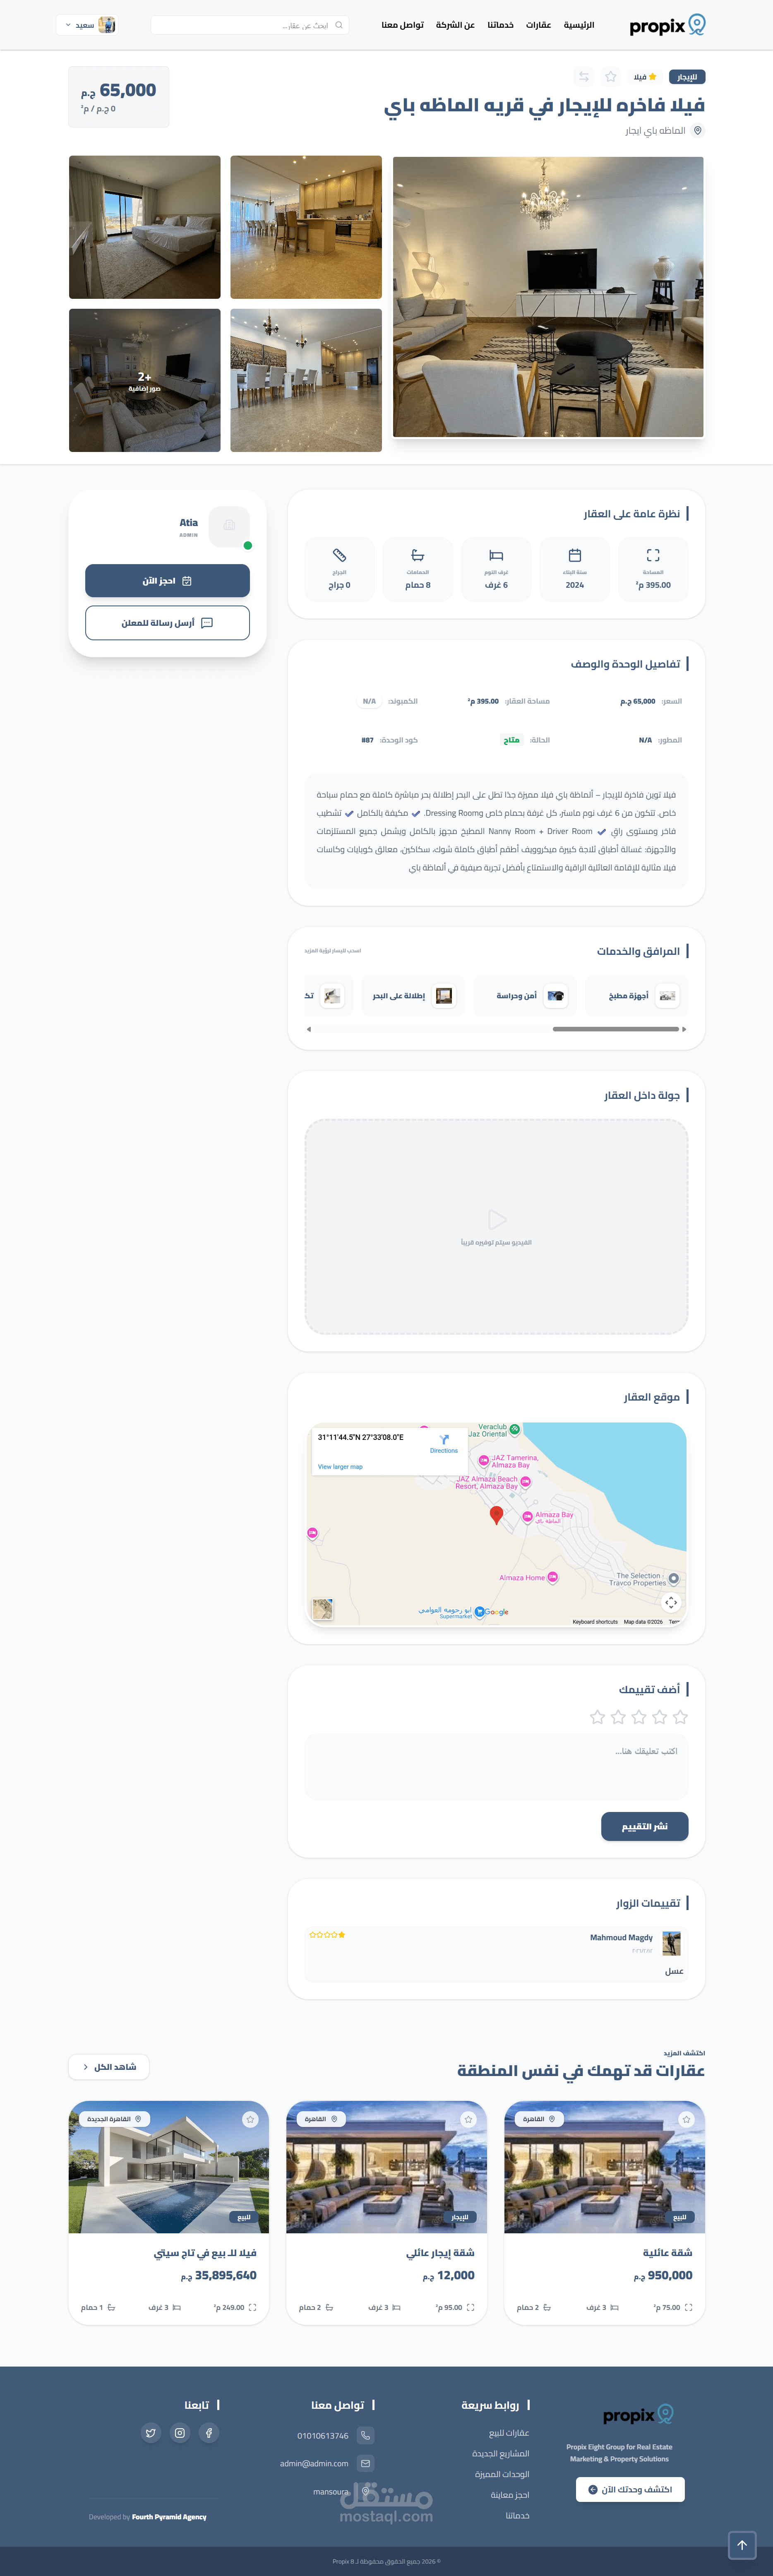Open the main living room photo

548,297
